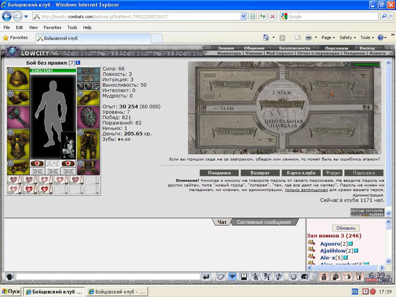Open the Персонаж top menu
Screen dimensions: 396x297
pyautogui.click(x=337, y=48)
